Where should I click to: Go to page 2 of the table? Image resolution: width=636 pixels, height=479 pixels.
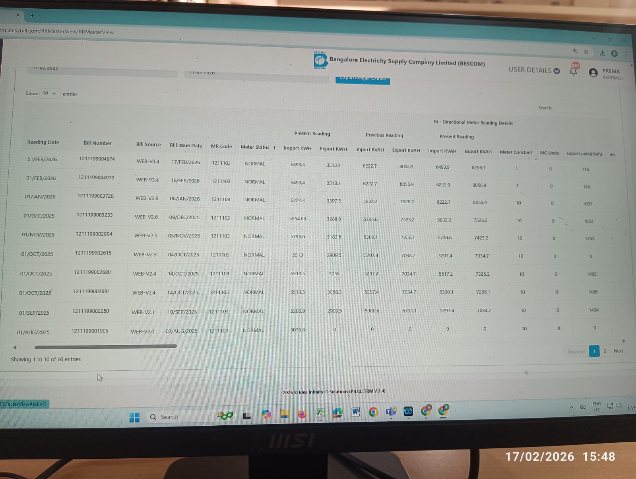(x=605, y=351)
